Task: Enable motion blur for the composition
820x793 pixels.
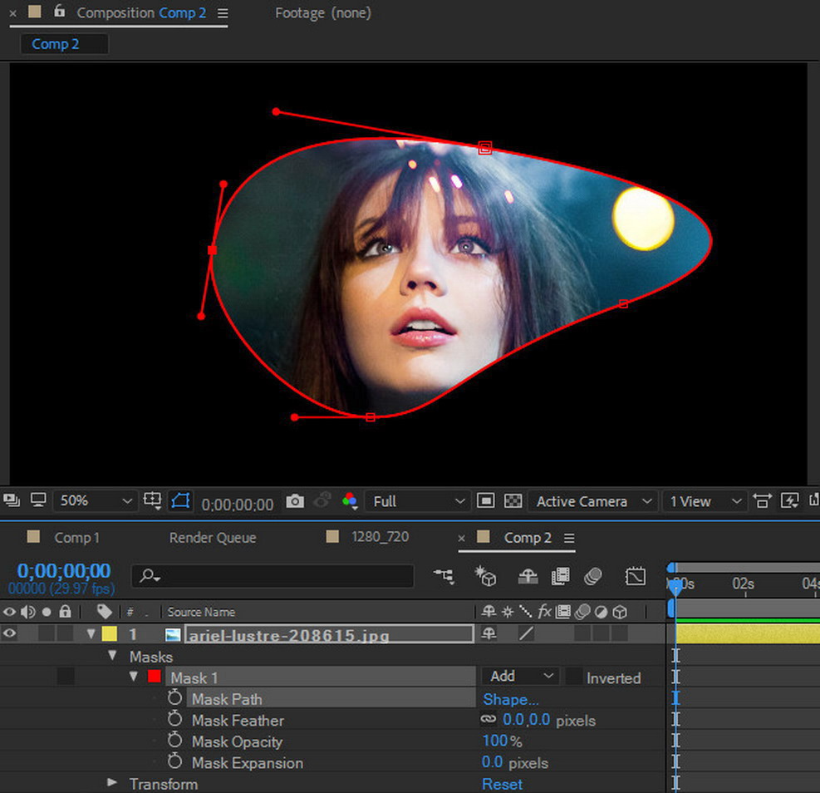Action: 592,576
